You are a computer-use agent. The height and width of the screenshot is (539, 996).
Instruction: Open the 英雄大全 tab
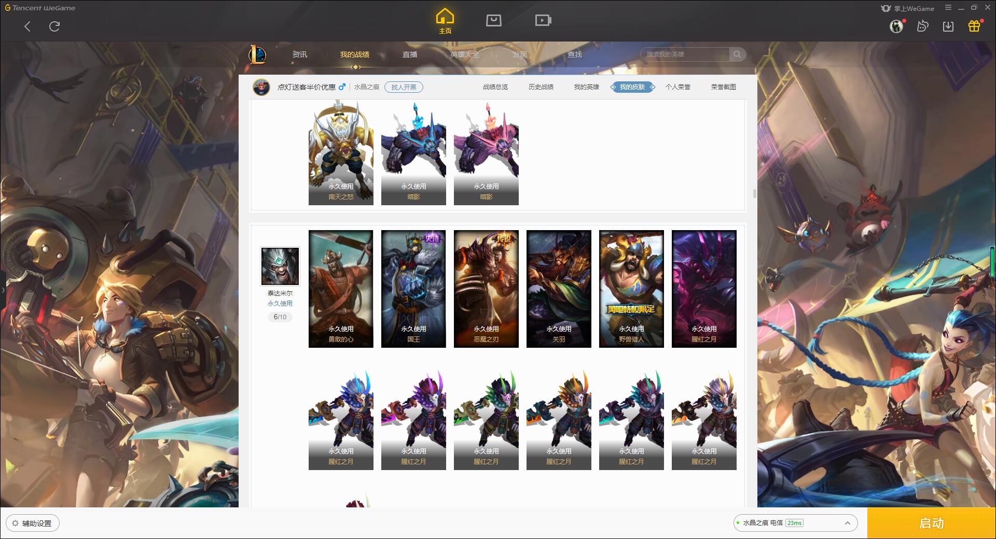click(x=465, y=54)
